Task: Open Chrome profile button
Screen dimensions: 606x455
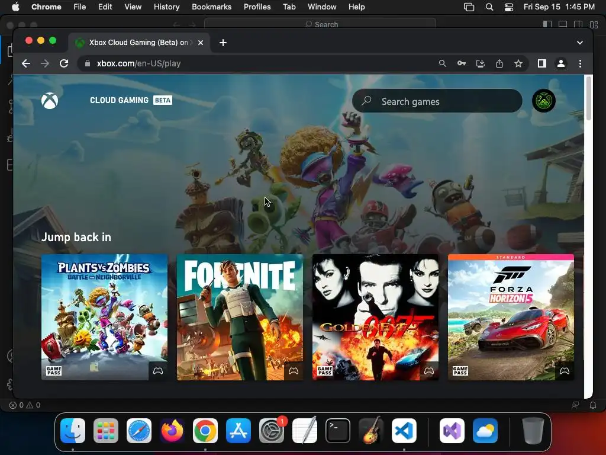Action: point(561,63)
